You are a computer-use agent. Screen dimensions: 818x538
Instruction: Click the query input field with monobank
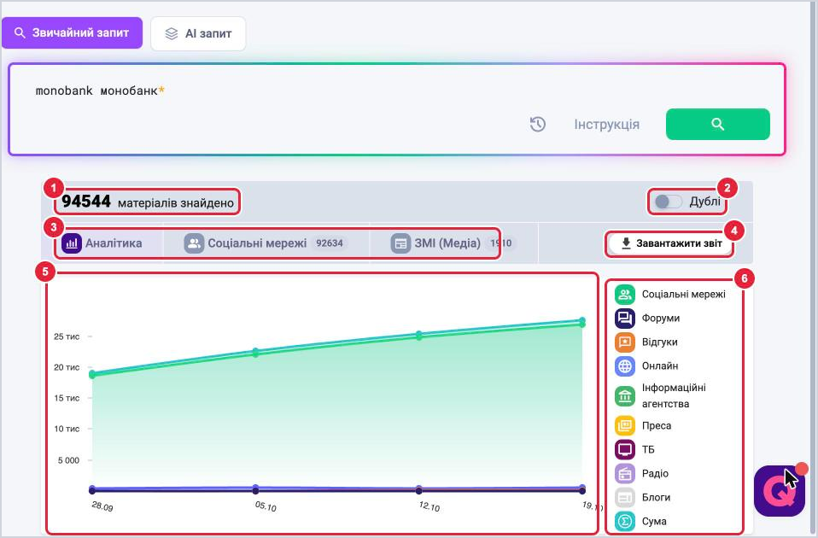coord(396,109)
